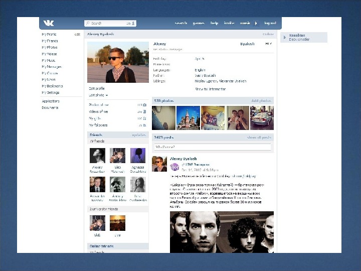The image size is (361, 271).
Task: Click updates in Friends header
Action: 138,135
